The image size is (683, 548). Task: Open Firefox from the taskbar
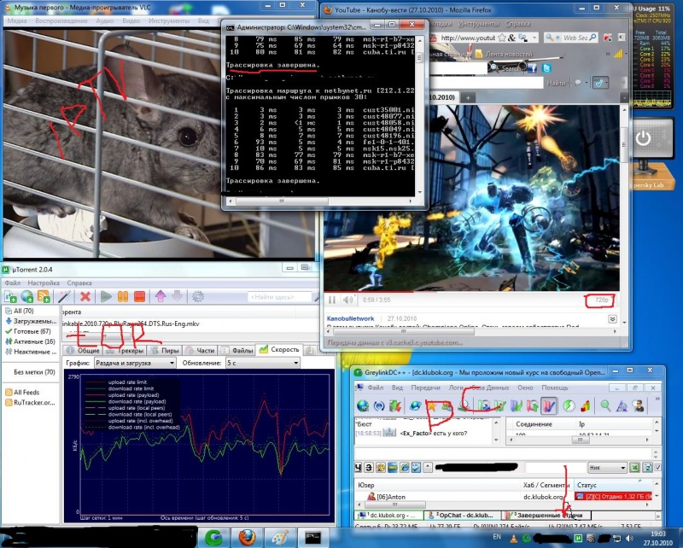pyautogui.click(x=246, y=538)
